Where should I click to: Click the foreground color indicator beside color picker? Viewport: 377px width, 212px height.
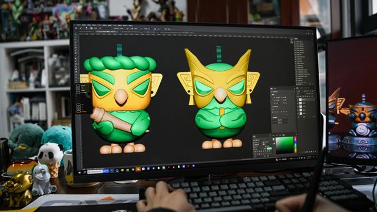coord(273,139)
